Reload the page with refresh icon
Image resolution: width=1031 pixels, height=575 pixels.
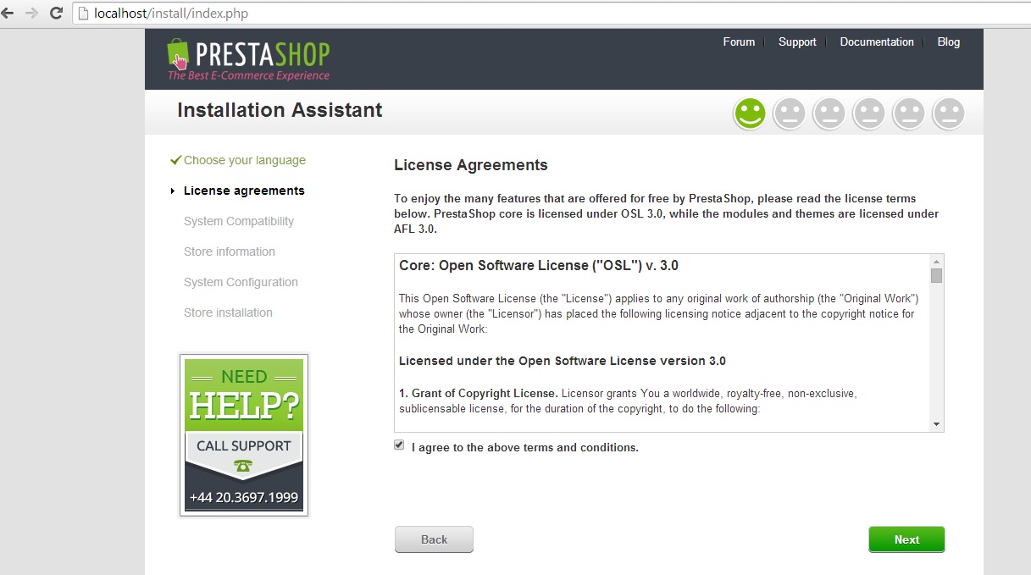(57, 14)
